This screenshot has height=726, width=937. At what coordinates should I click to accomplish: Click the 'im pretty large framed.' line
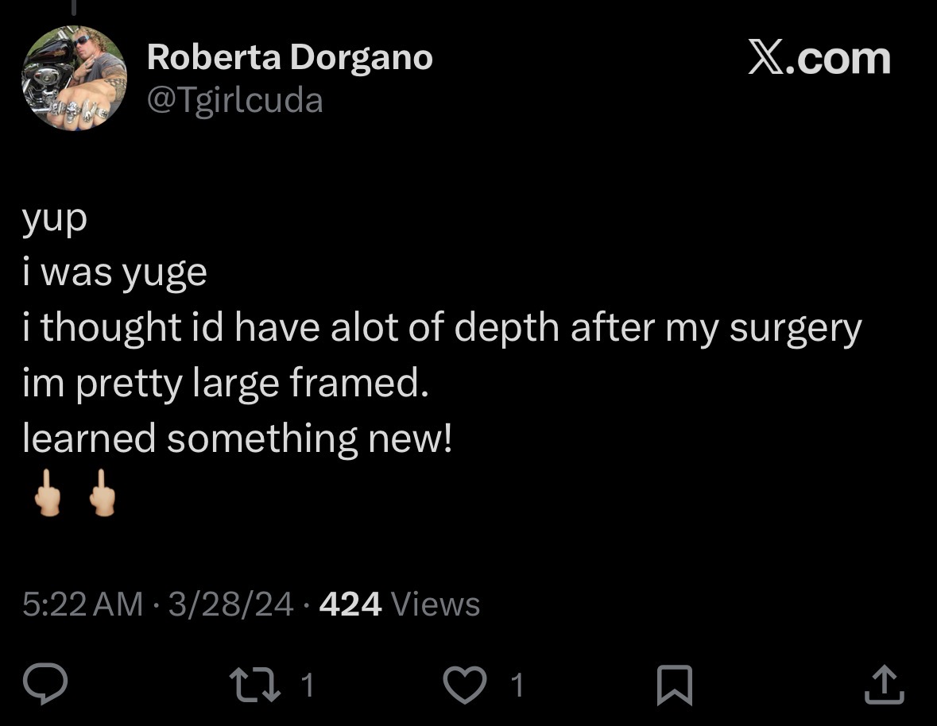pyautogui.click(x=226, y=382)
